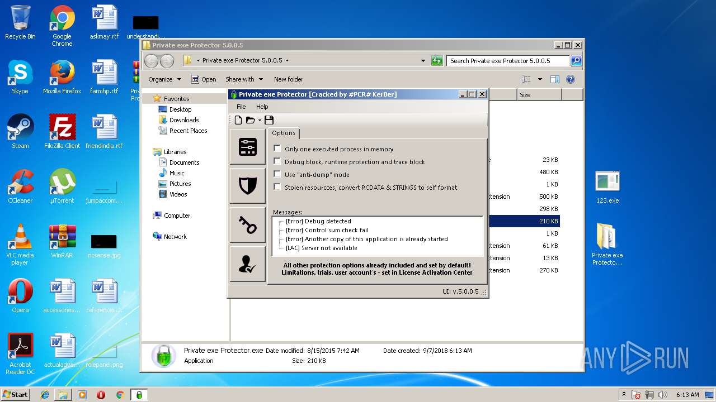Select Recent Places in the navigation pane

188,131
